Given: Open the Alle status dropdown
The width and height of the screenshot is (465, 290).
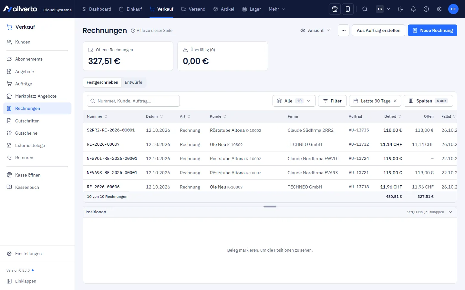Looking at the screenshot, I should [294, 101].
